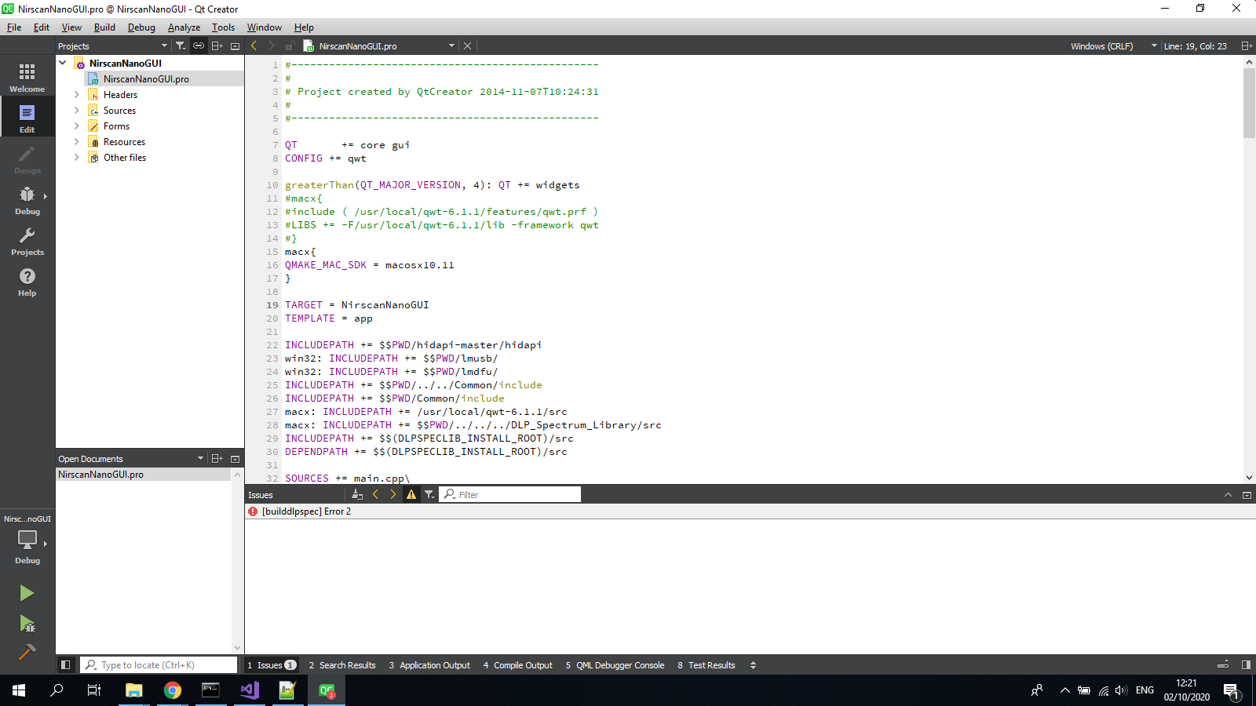
Task: Click the Issues filter input field
Action: (x=509, y=494)
